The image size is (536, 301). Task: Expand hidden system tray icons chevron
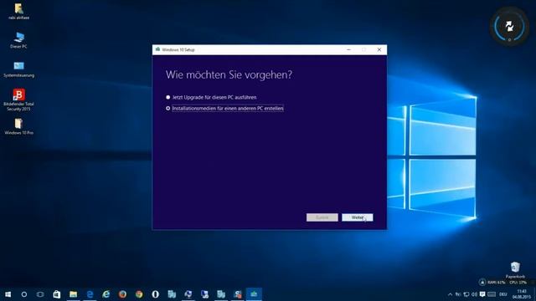[x=450, y=294]
